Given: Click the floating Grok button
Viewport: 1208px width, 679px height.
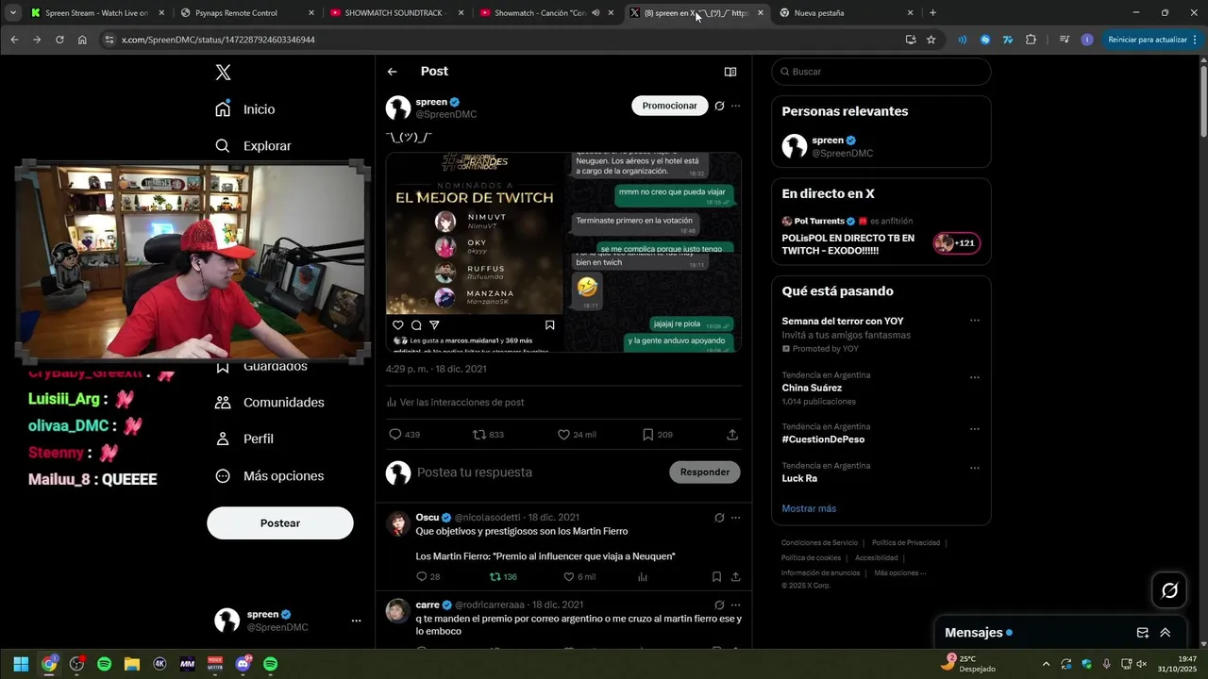Looking at the screenshot, I should tap(1169, 590).
